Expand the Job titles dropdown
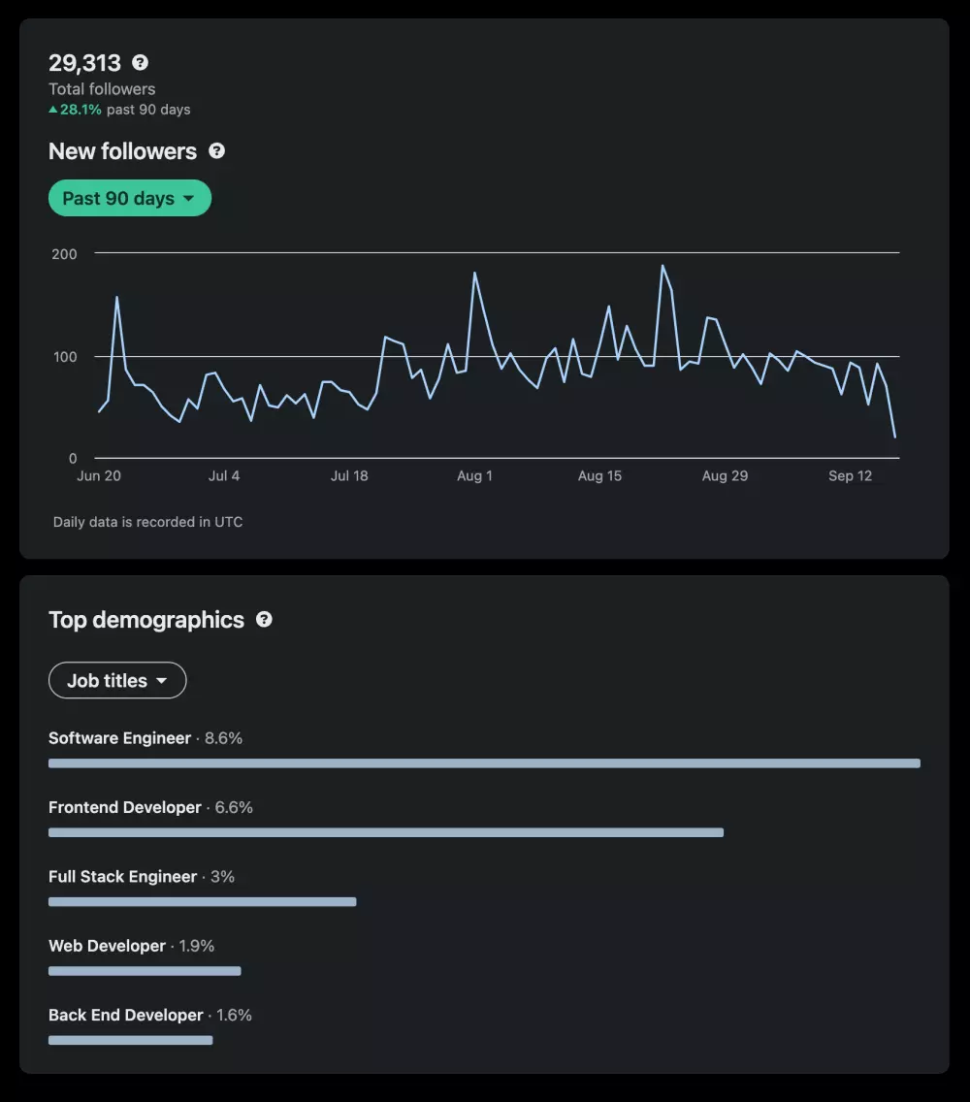This screenshot has height=1102, width=970. point(117,681)
